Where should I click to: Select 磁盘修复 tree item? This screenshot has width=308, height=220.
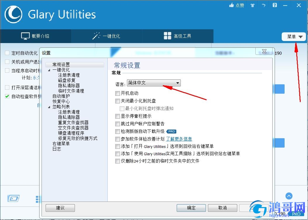pos(67,80)
